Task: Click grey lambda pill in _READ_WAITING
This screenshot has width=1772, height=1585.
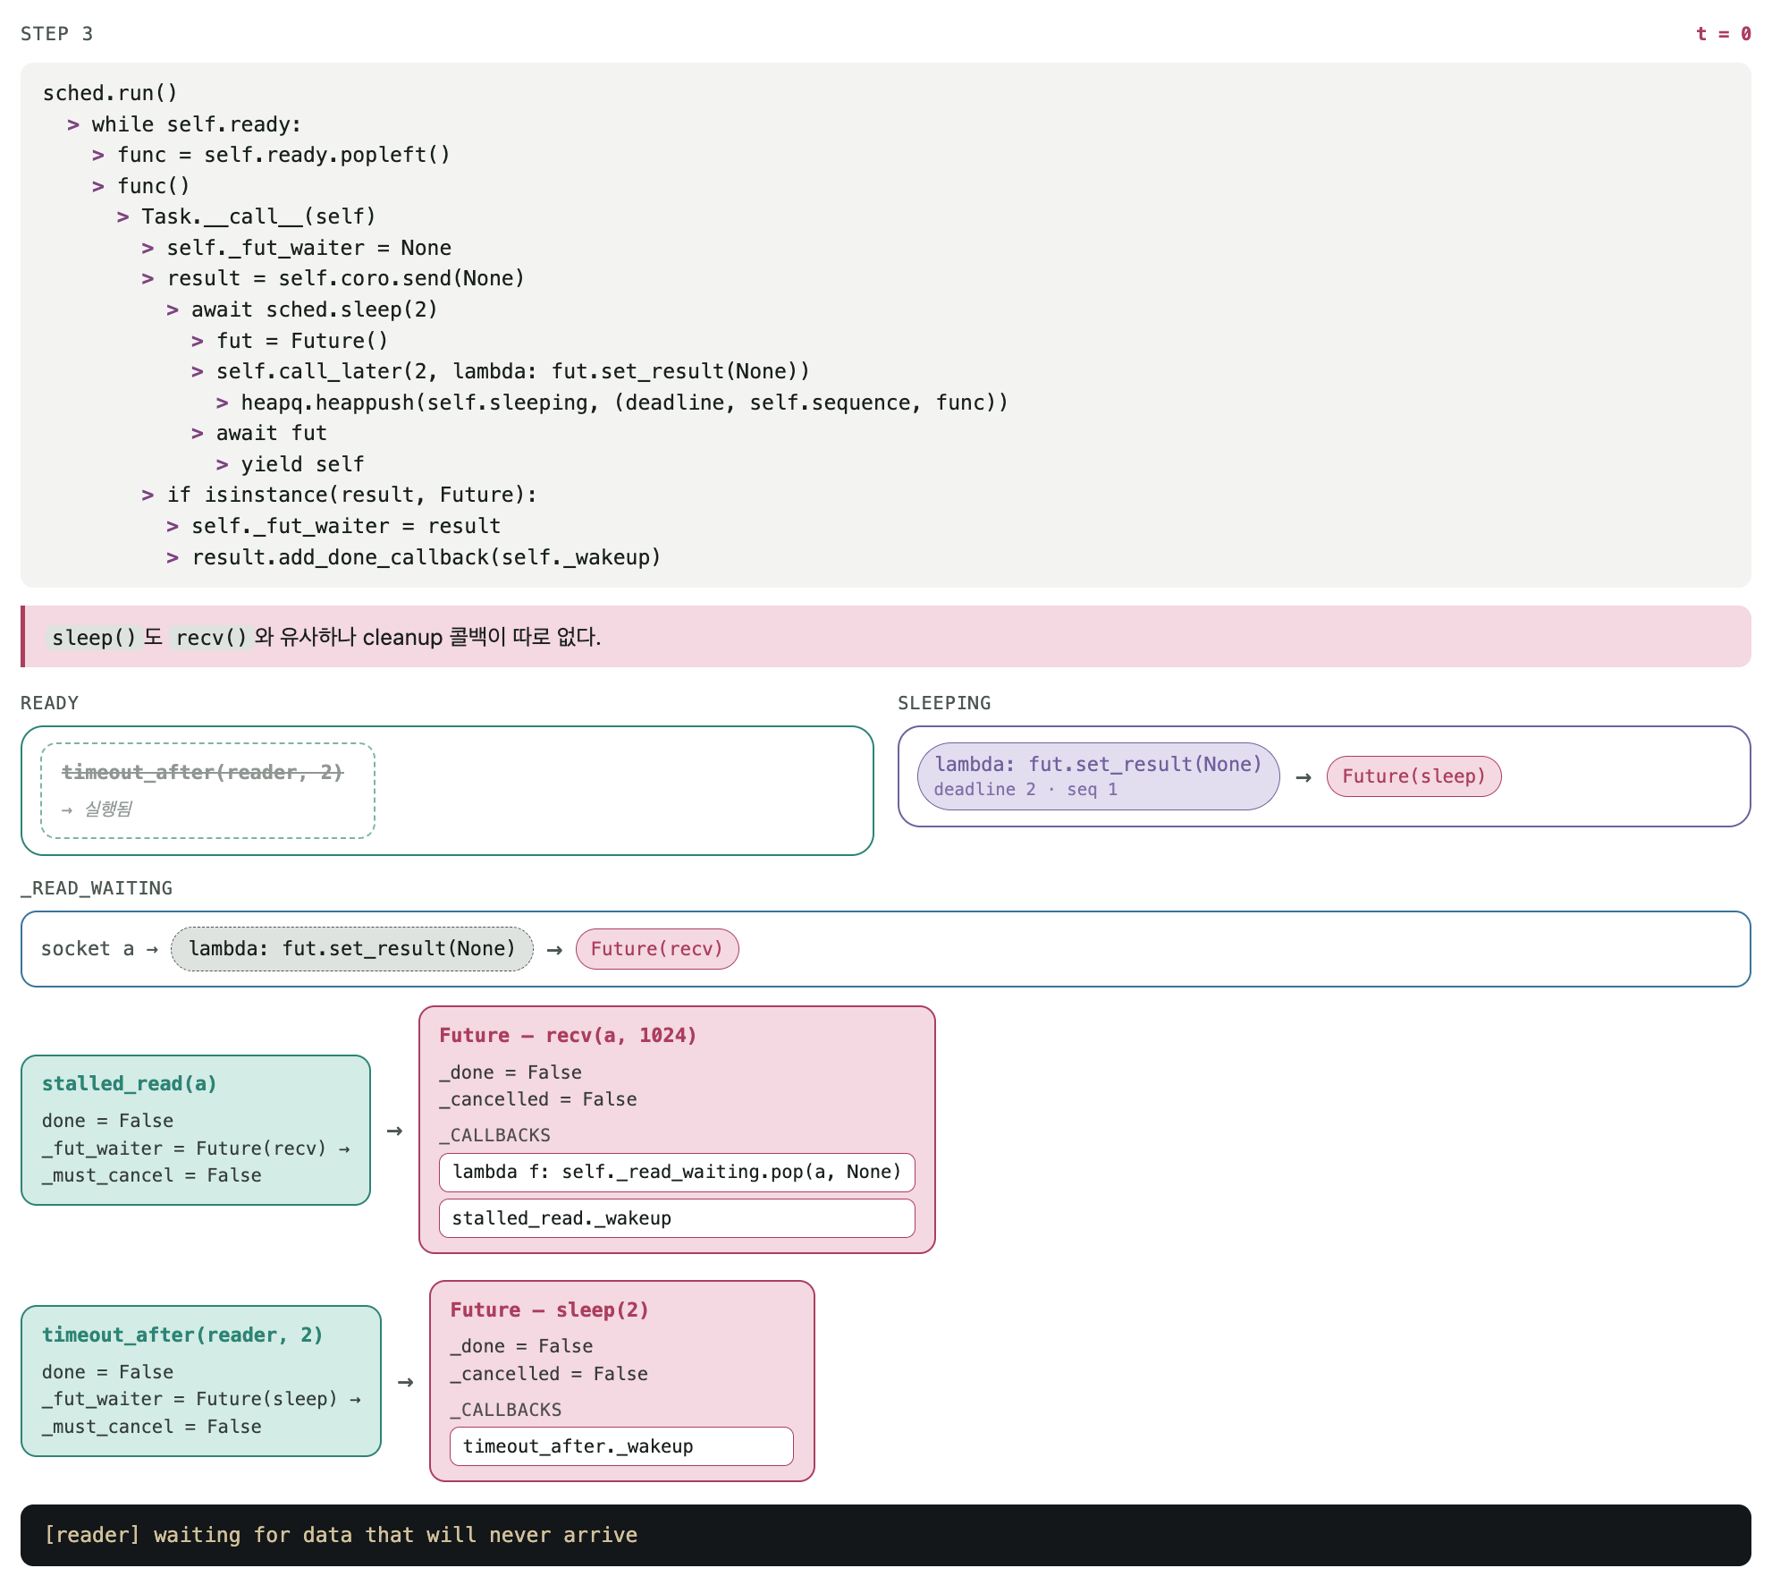Action: (x=352, y=949)
